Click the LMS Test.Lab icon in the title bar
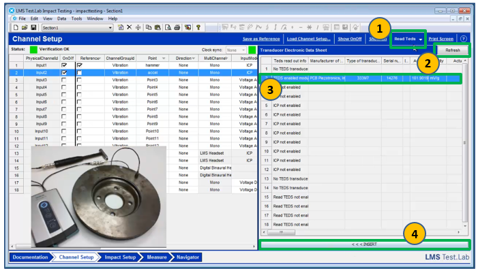 (x=13, y=11)
